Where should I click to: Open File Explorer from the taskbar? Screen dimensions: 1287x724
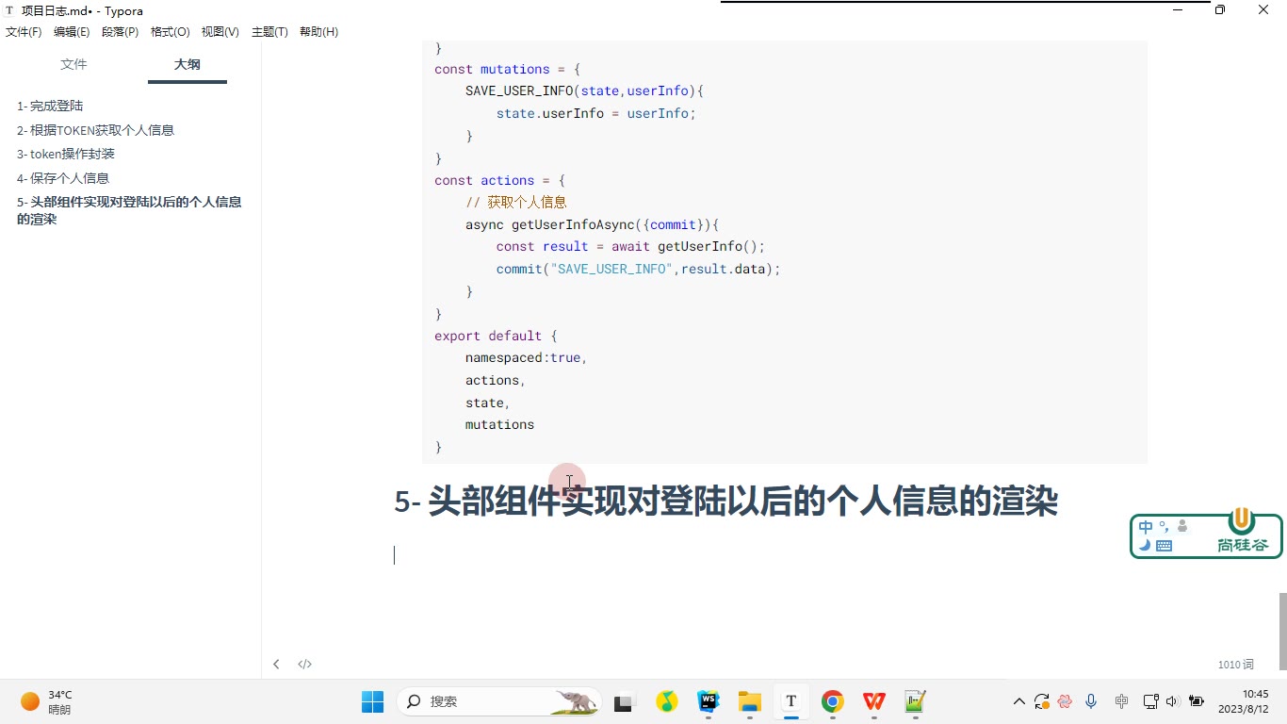click(x=749, y=701)
